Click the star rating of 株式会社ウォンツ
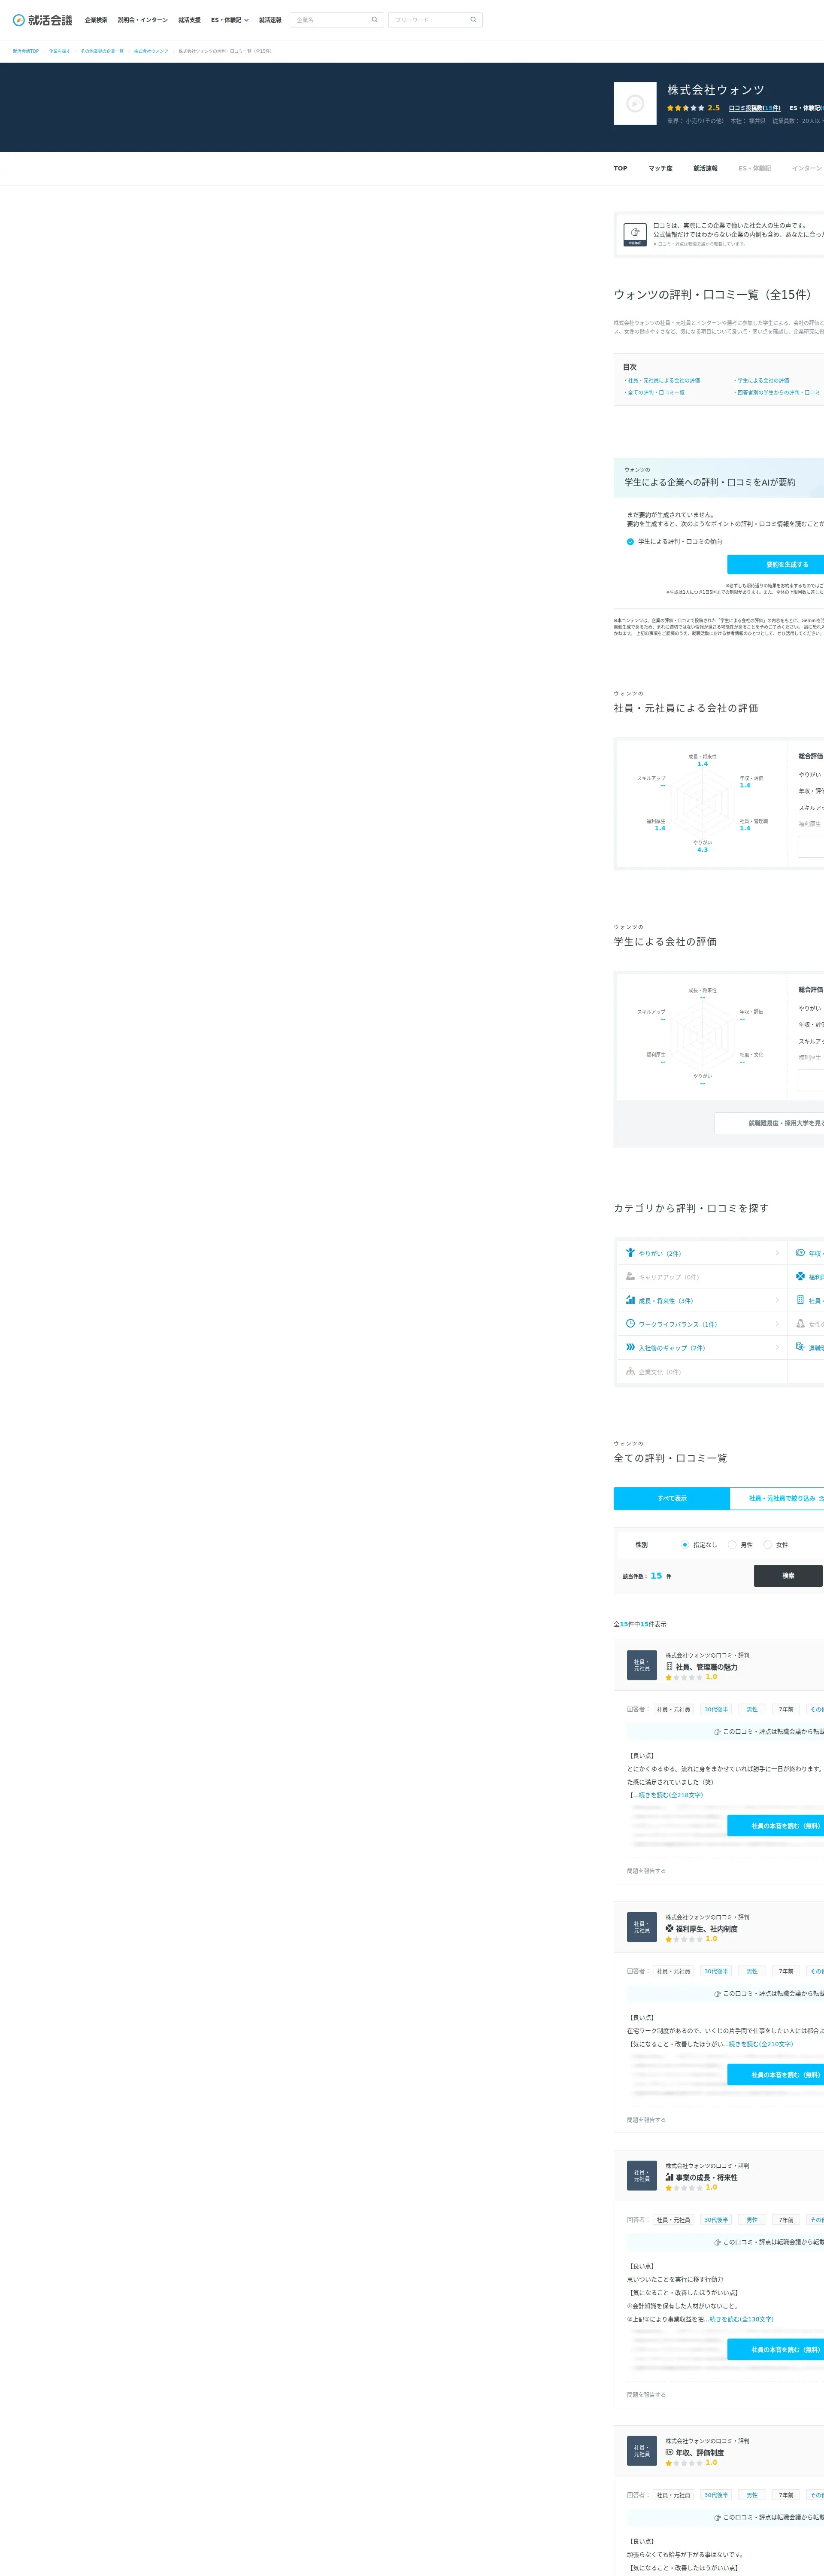The width and height of the screenshot is (824, 2576). coord(686,108)
